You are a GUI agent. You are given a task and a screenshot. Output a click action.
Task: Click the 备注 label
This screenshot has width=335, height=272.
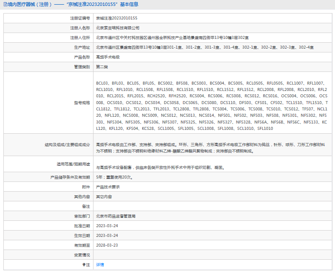pos(86,206)
